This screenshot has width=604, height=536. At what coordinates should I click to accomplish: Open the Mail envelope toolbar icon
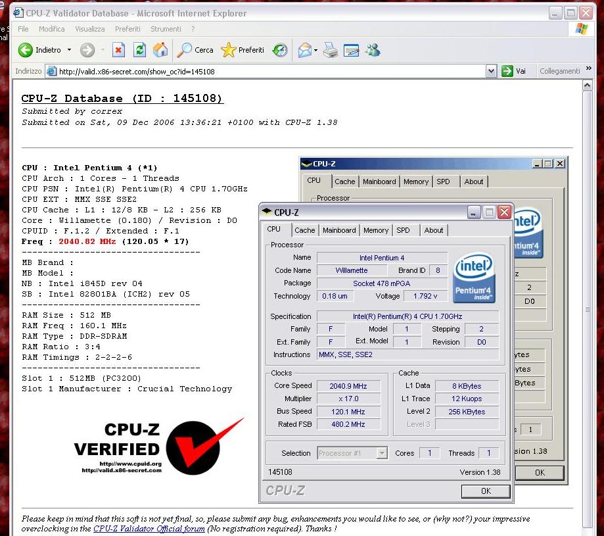(x=304, y=50)
